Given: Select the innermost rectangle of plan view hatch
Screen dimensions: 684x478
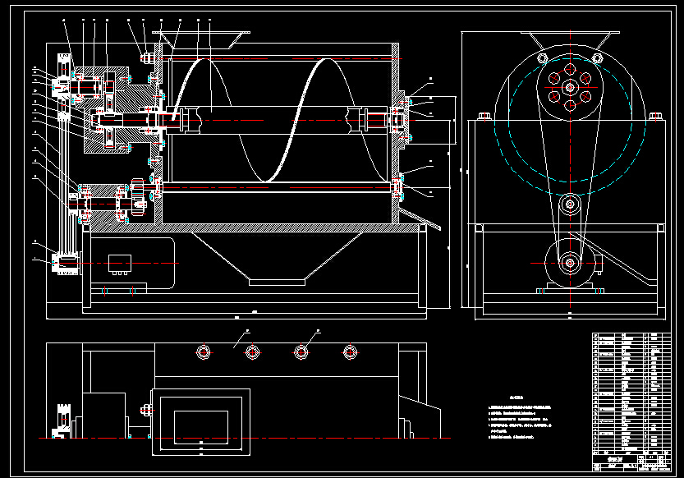Looking at the screenshot, I should [201, 427].
